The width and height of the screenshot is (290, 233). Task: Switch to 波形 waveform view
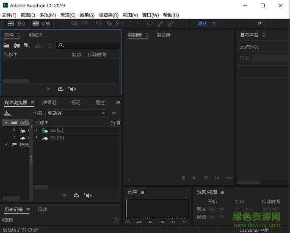tap(16, 24)
